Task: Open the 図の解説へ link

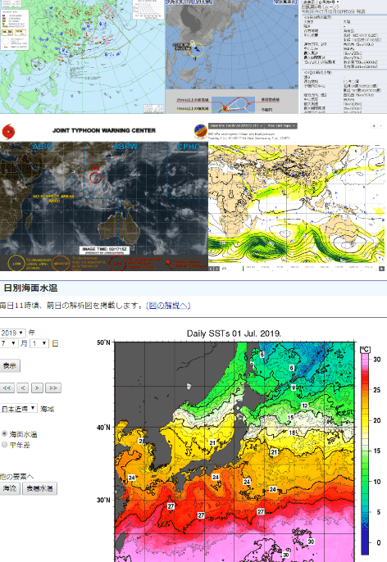Action: coord(168,306)
